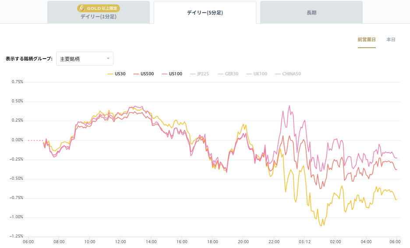Enable the JP225 legend series
Viewport: 410px width, 248px height.
point(199,74)
